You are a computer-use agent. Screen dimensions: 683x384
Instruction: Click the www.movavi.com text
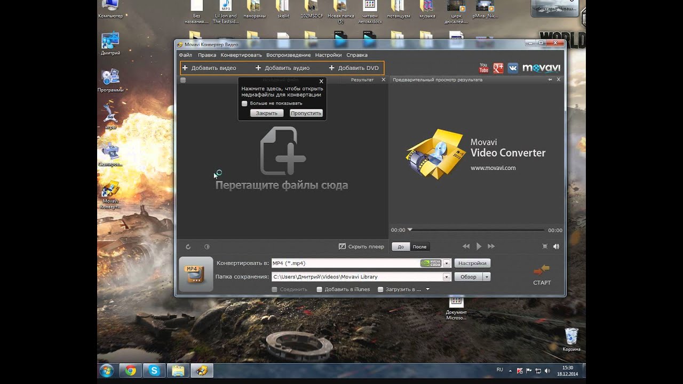click(493, 168)
